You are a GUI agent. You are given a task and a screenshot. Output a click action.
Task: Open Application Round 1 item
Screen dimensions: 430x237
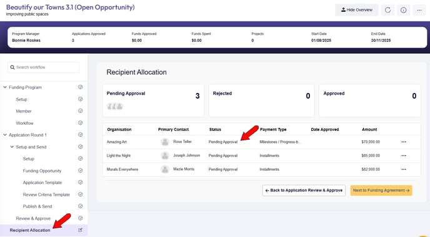(27, 135)
